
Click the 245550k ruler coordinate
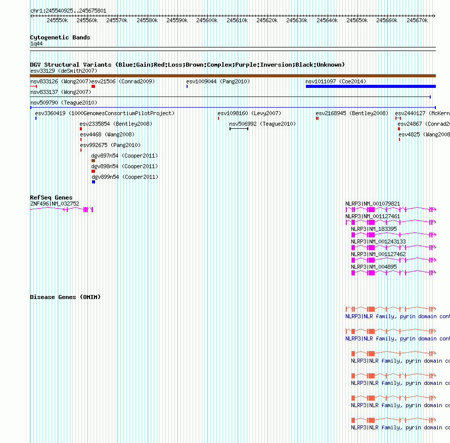click(x=57, y=20)
